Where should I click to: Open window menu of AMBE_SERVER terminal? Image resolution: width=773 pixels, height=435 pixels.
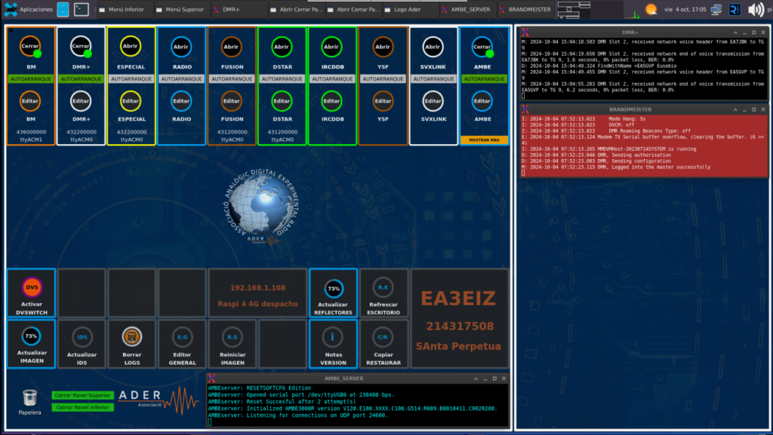[212, 378]
